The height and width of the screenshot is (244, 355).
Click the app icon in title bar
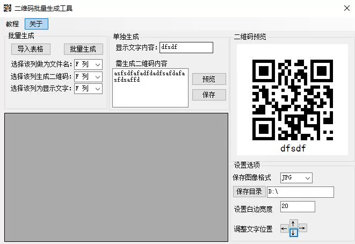click(x=8, y=8)
